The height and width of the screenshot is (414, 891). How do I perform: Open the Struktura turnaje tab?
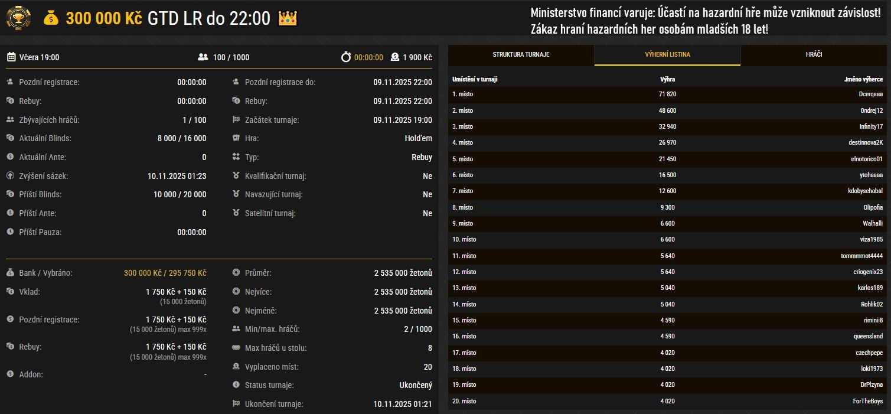click(x=521, y=55)
